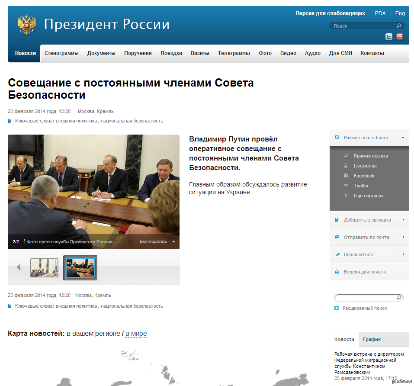The image size is (414, 386).
Task: Expand the 'Добавить в закладки' panel
Action: [403, 220]
